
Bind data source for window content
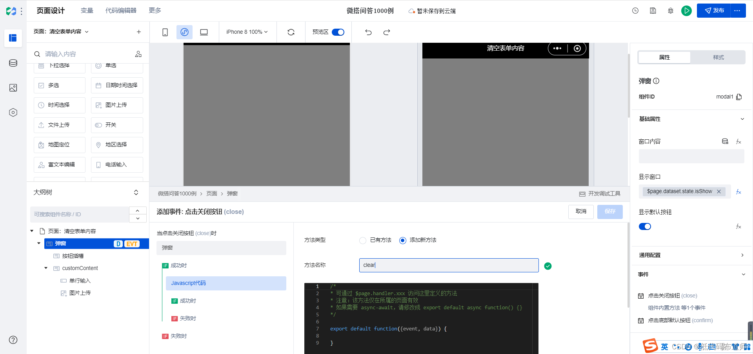(725, 141)
